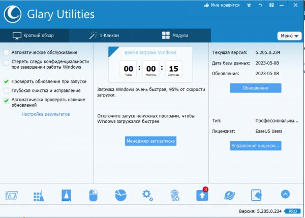Screen dimensions: 305x218
Task: Click the 'Управление лицензи...' button
Action: coord(255,146)
